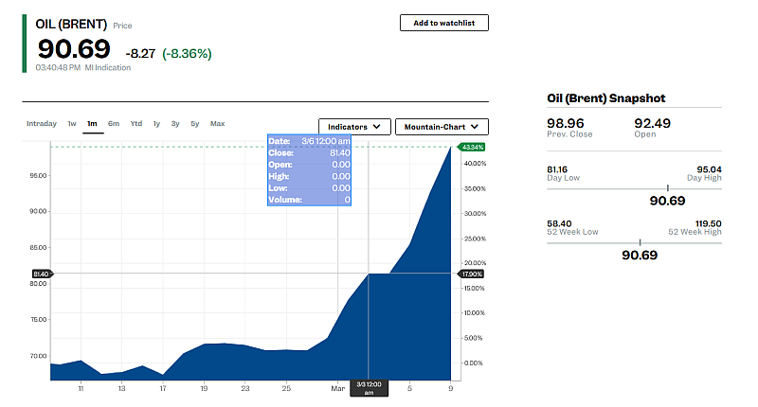Select the active 1m range tab

tap(92, 124)
